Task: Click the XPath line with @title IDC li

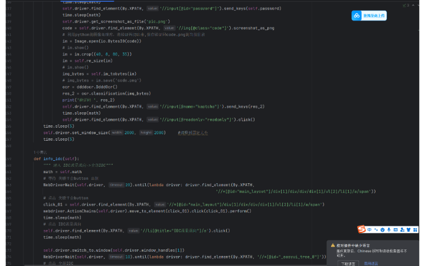Action: click(x=136, y=231)
